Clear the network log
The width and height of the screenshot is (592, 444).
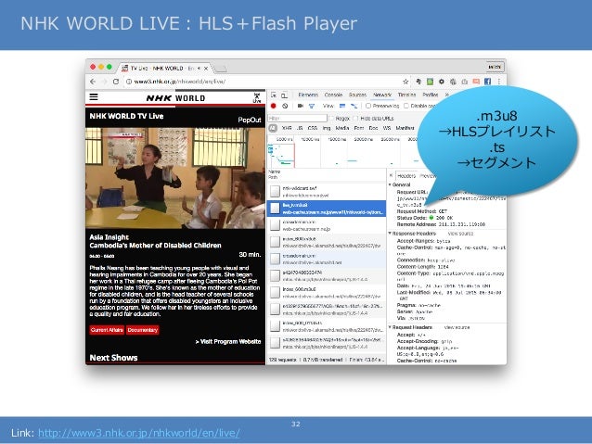coord(285,106)
